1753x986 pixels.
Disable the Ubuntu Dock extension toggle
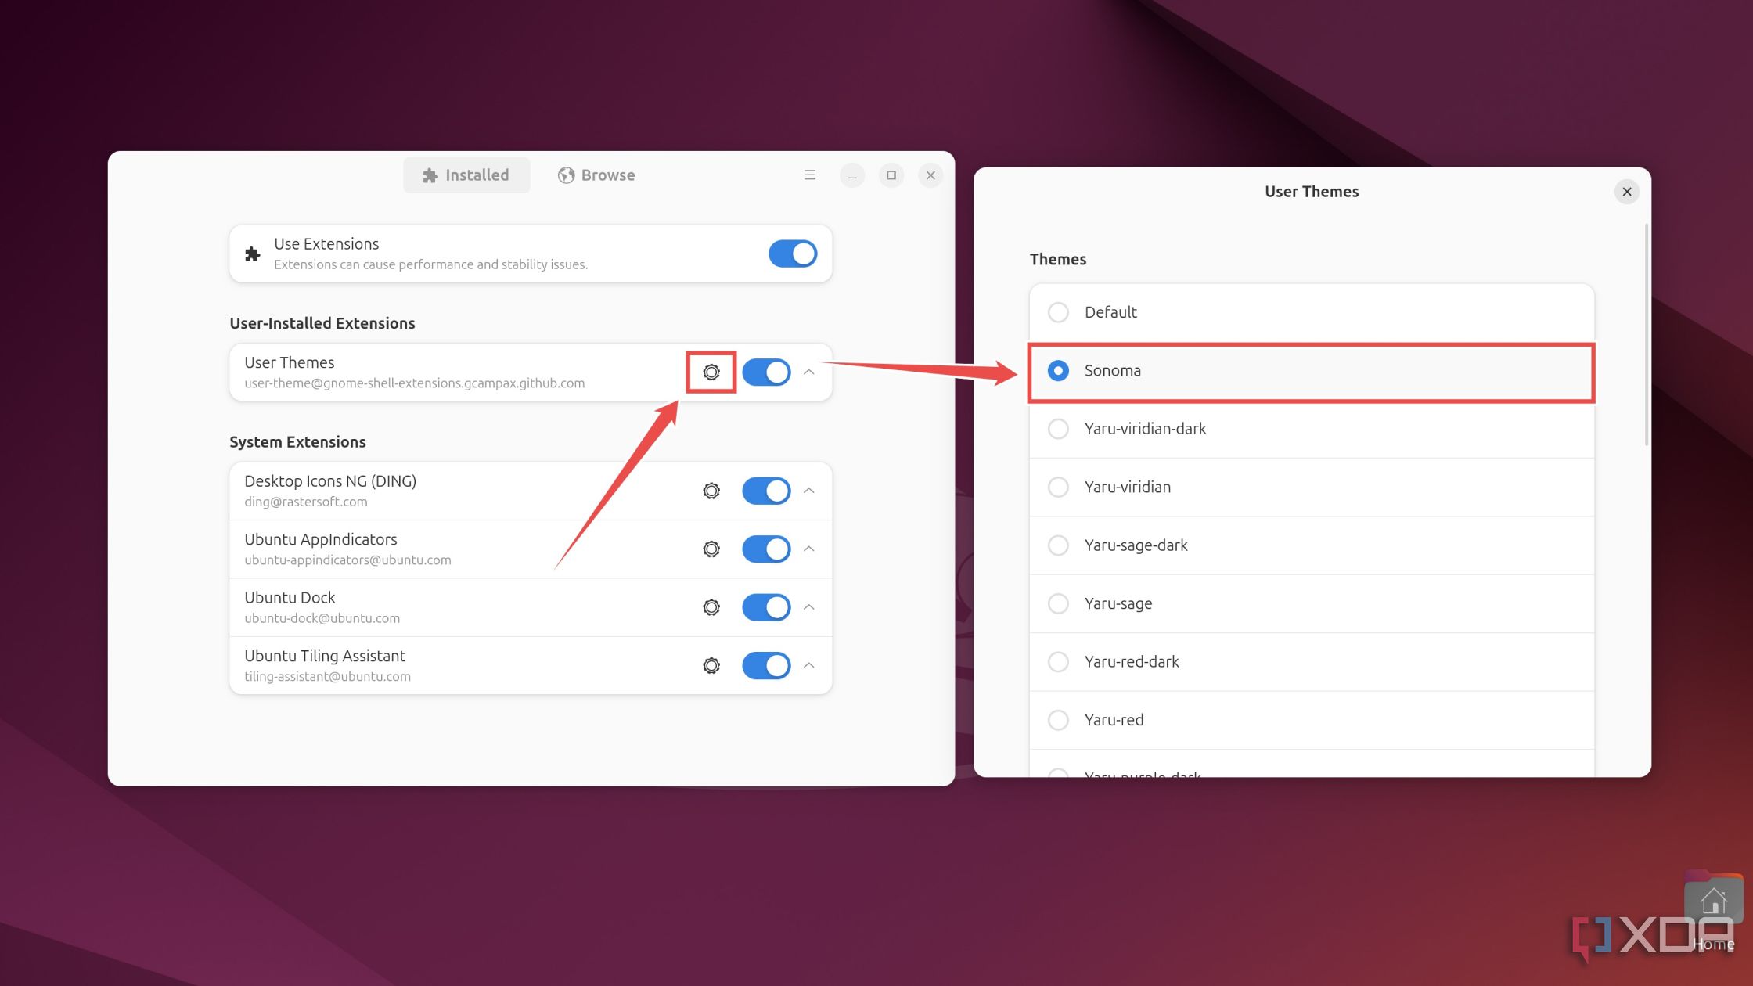tap(765, 606)
